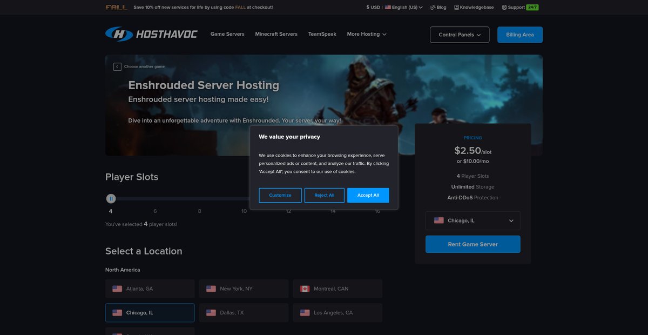Open TeamSpeak nav item
This screenshot has height=335, width=648.
[x=322, y=34]
